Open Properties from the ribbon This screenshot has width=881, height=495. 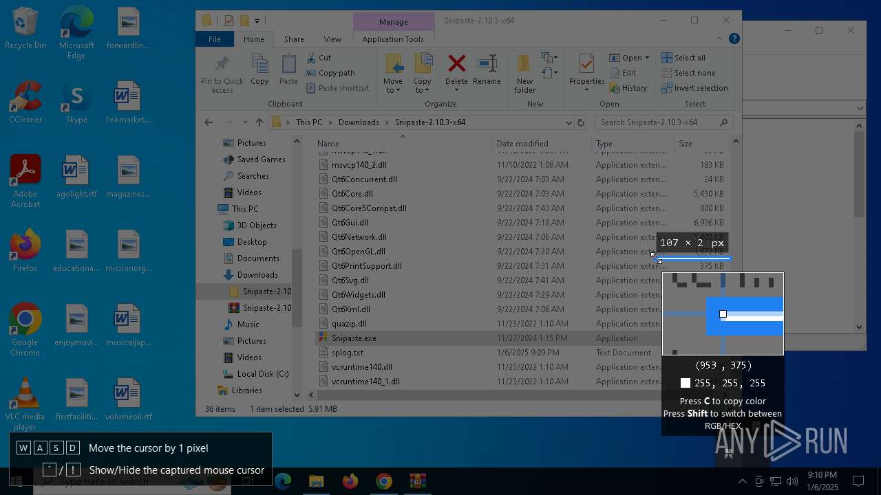(x=586, y=74)
